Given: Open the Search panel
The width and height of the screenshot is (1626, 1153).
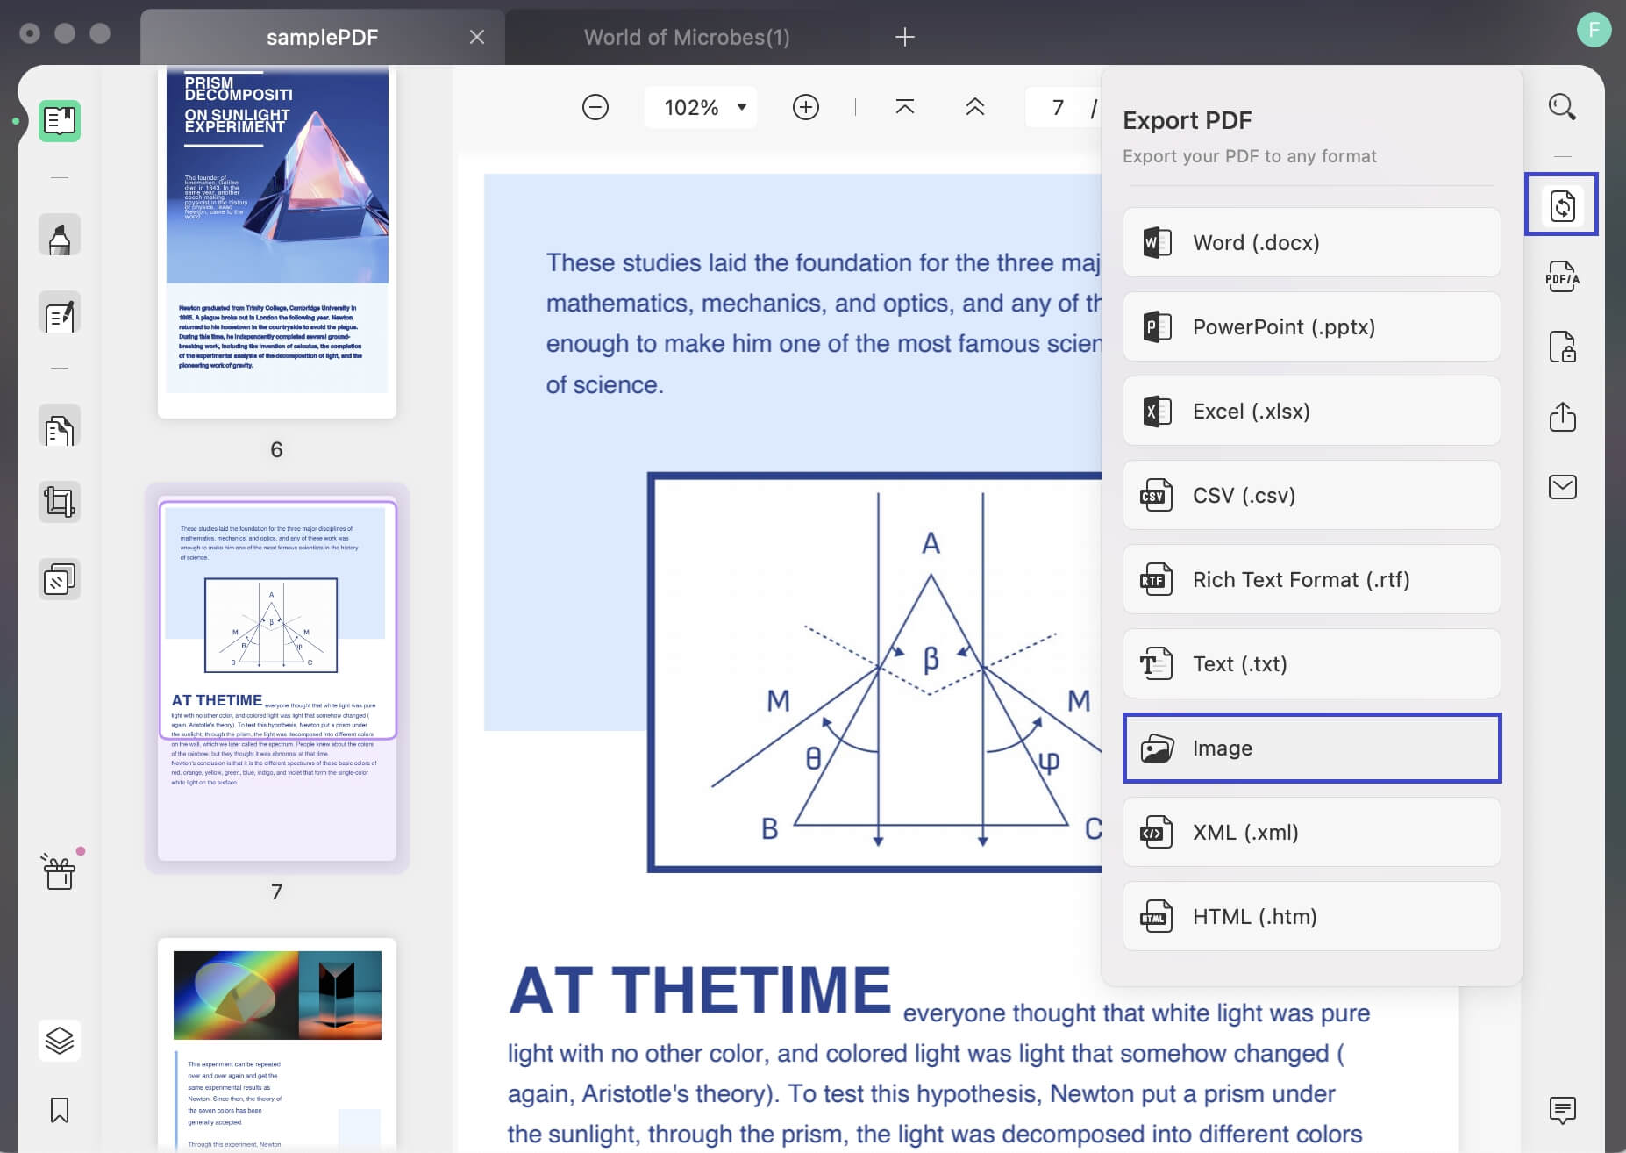Looking at the screenshot, I should 1563,106.
